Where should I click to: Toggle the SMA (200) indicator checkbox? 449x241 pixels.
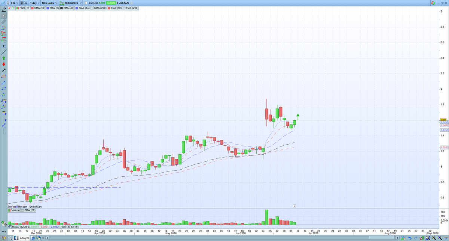click(x=92, y=8)
